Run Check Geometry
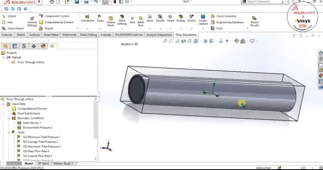323x170 pixels. pos(224,16)
